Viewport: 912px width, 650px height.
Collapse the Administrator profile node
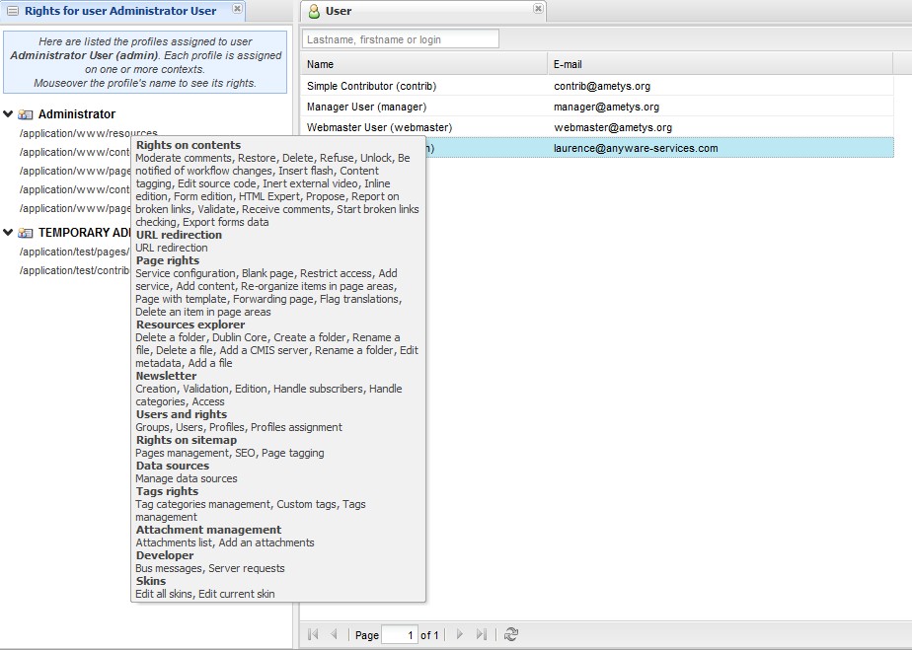9,114
